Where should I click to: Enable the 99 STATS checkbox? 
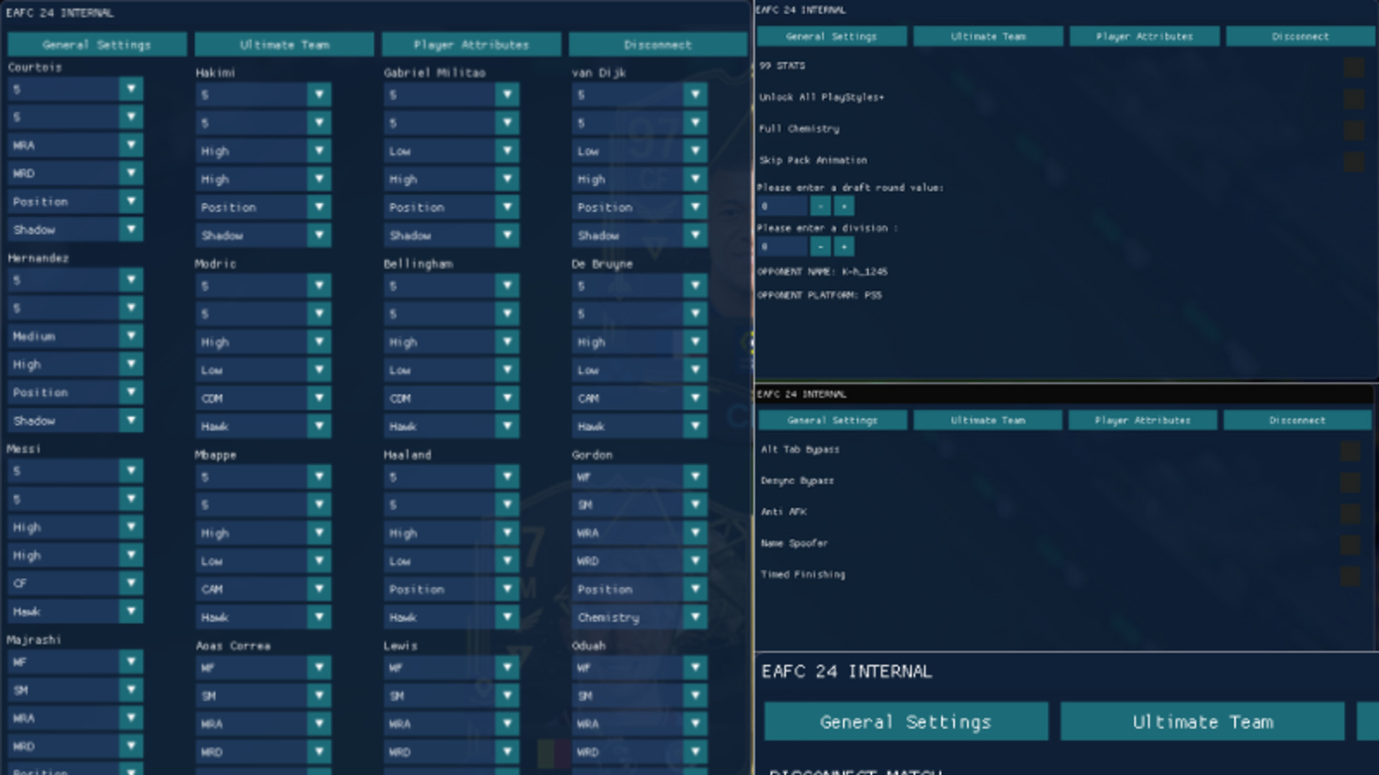pyautogui.click(x=1353, y=67)
